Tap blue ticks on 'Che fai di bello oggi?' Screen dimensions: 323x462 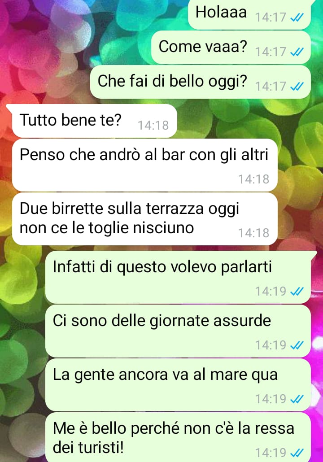point(297,87)
